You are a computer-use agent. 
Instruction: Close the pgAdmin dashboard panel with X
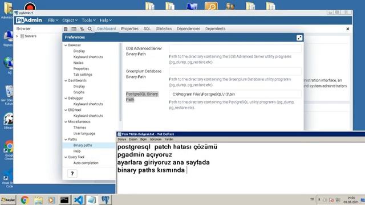(347, 29)
